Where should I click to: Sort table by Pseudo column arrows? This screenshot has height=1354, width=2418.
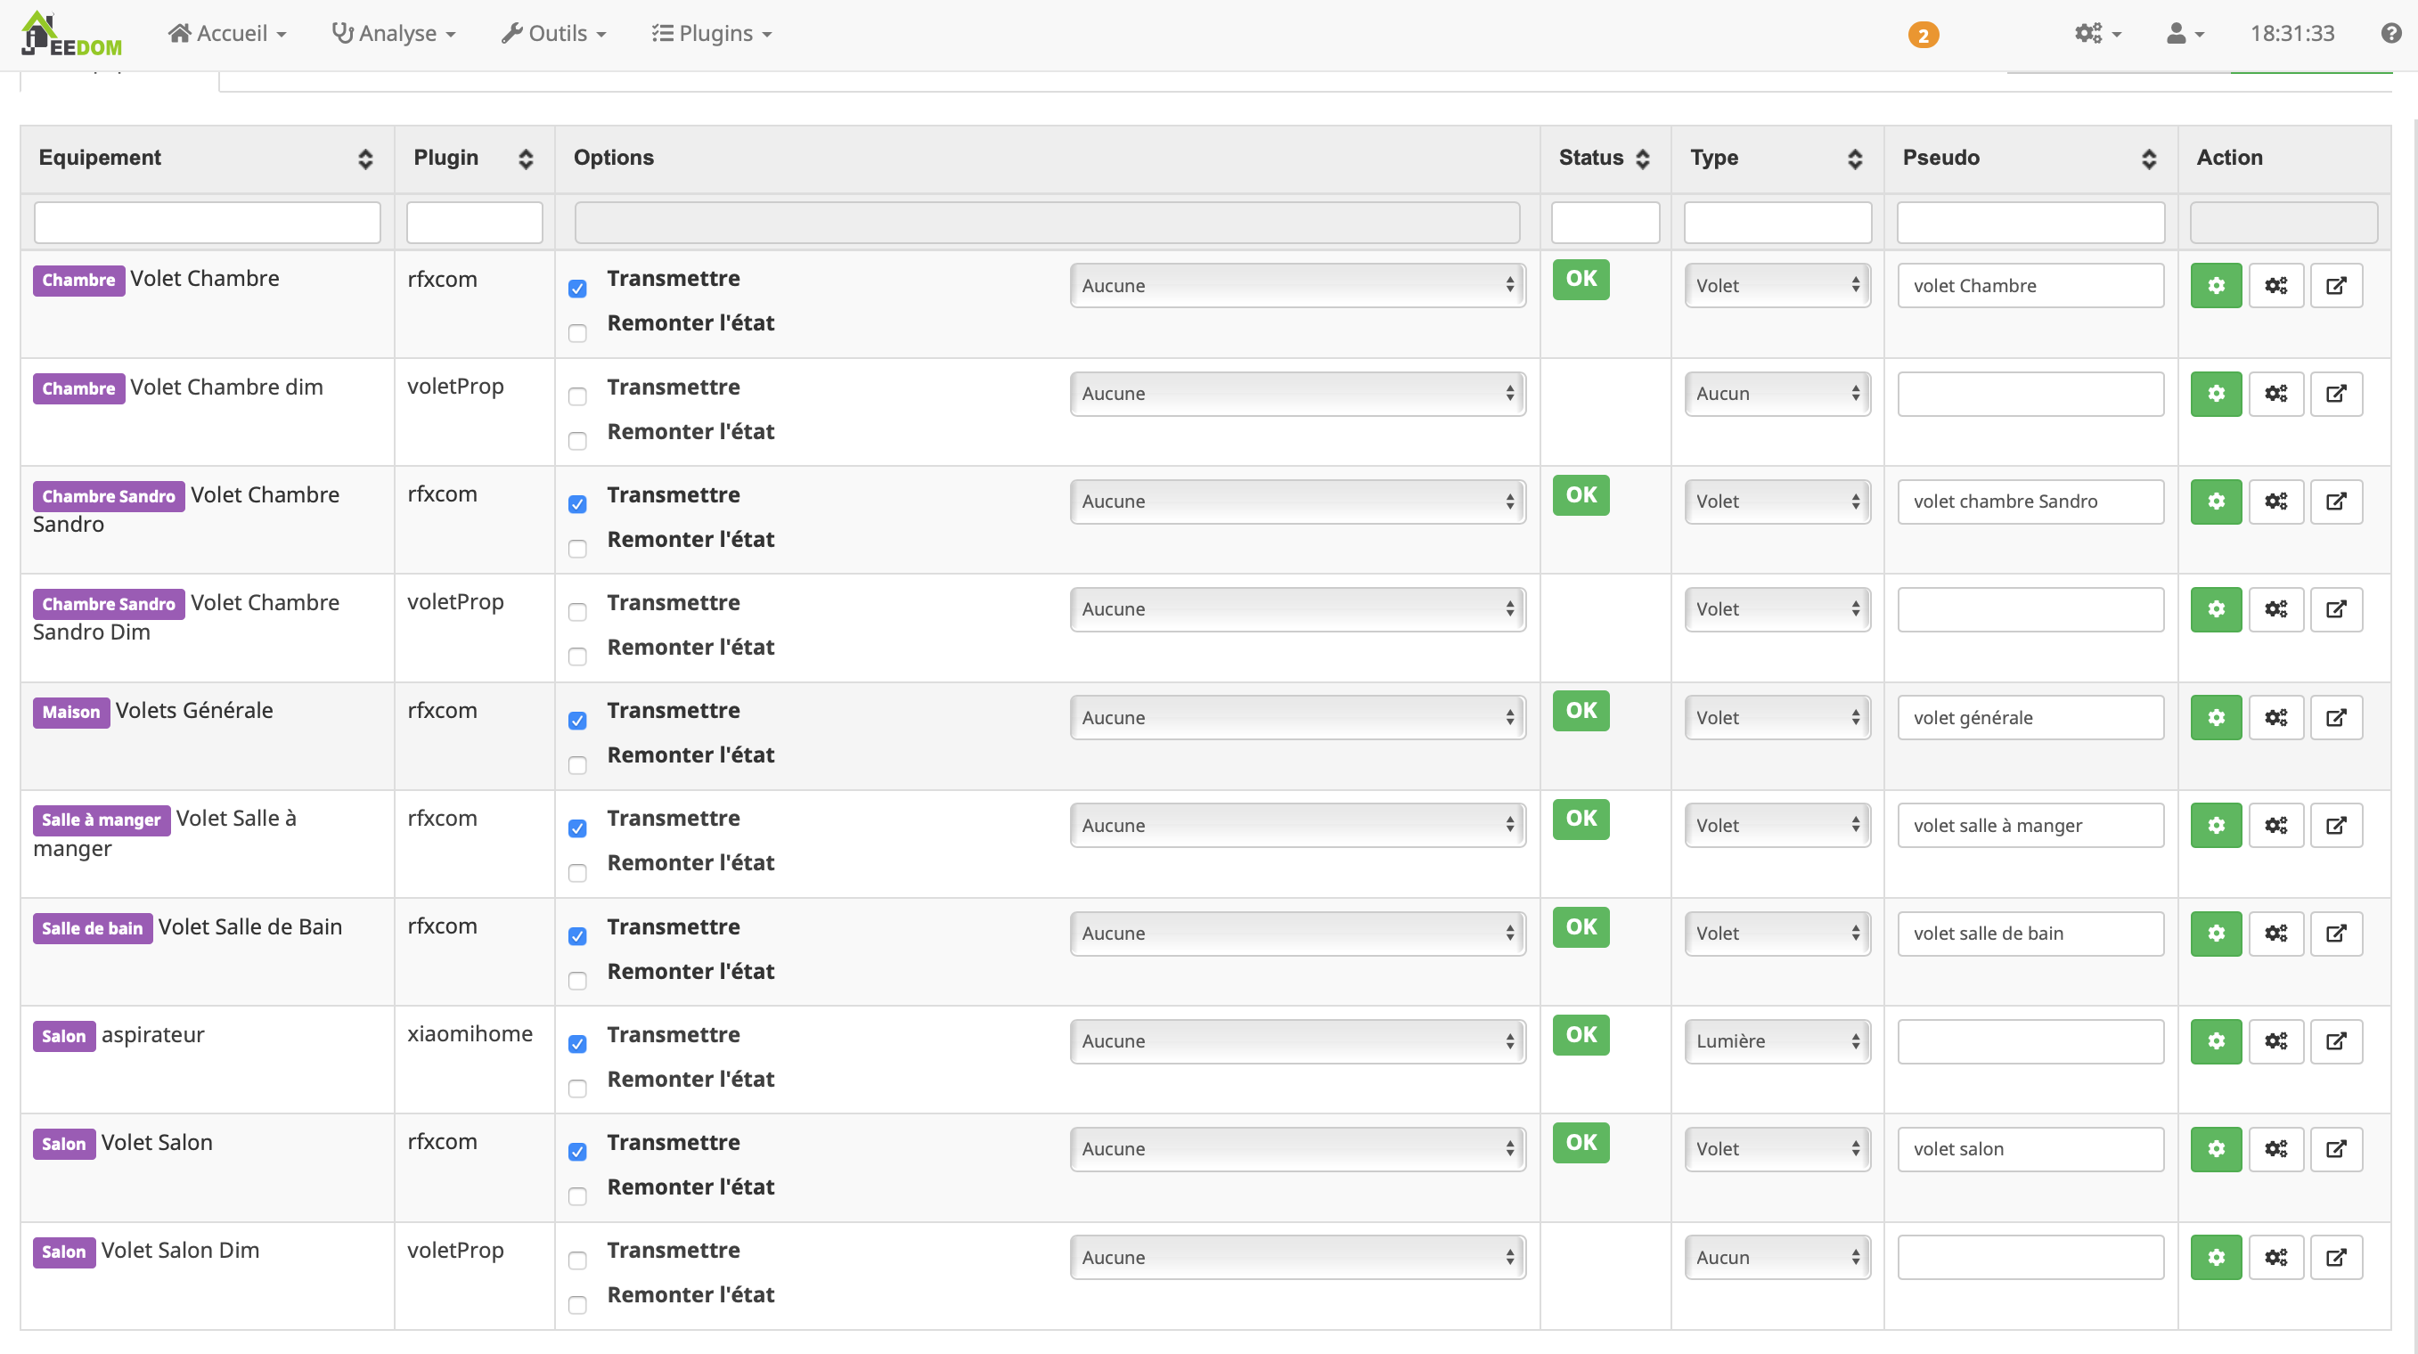coord(2149,159)
